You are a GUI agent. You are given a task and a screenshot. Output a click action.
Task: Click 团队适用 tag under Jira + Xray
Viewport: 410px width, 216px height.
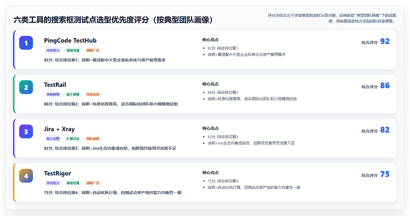93,139
